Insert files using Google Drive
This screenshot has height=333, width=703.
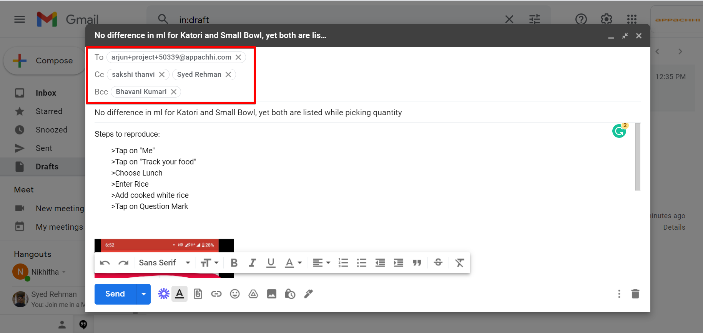tap(253, 294)
